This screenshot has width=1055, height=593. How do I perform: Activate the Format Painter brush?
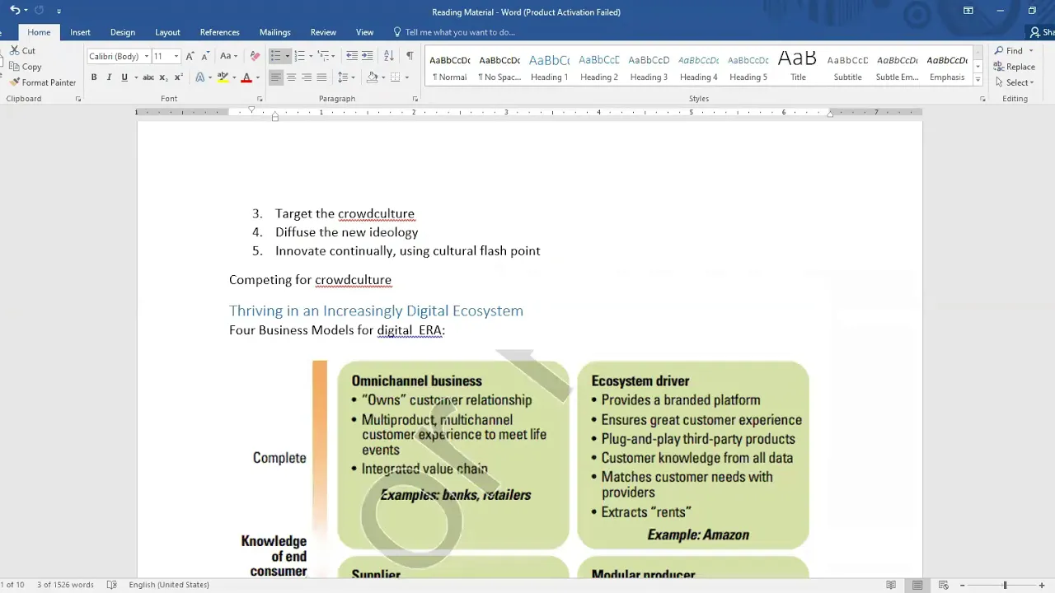pyautogui.click(x=43, y=82)
